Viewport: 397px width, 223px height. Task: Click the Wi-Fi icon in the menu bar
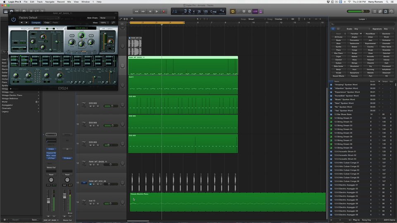click(349, 2)
